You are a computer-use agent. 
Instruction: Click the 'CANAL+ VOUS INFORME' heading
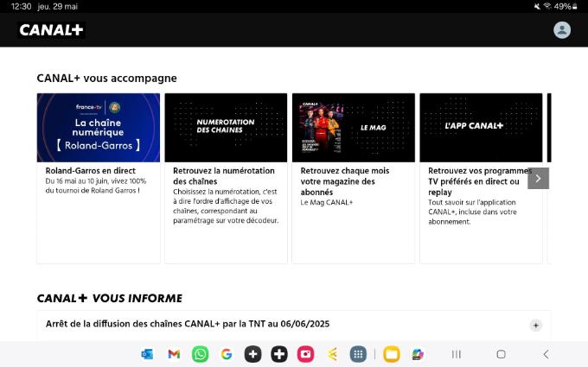(x=110, y=298)
